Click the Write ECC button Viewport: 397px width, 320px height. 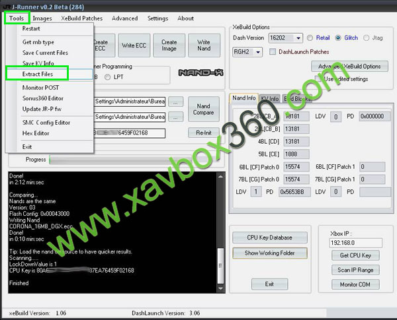pos(134,46)
